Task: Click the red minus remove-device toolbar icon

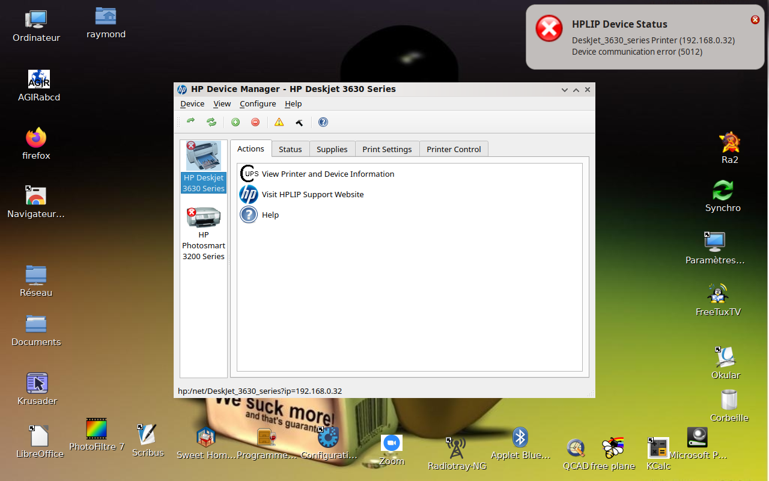Action: (255, 122)
